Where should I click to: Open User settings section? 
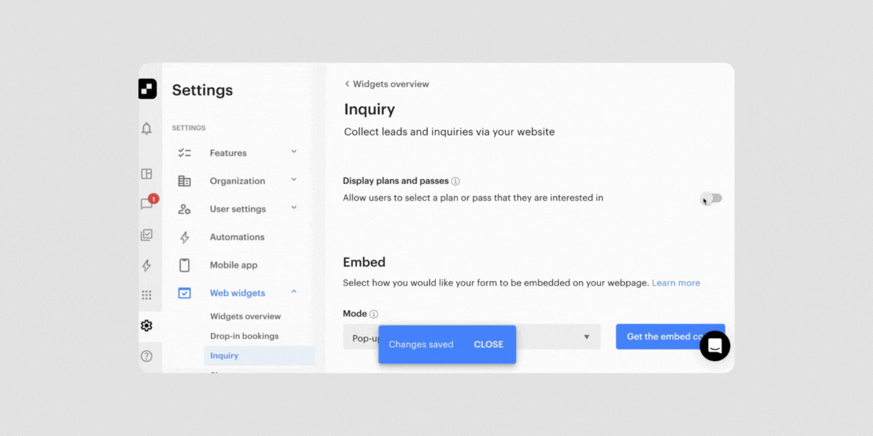tap(239, 209)
